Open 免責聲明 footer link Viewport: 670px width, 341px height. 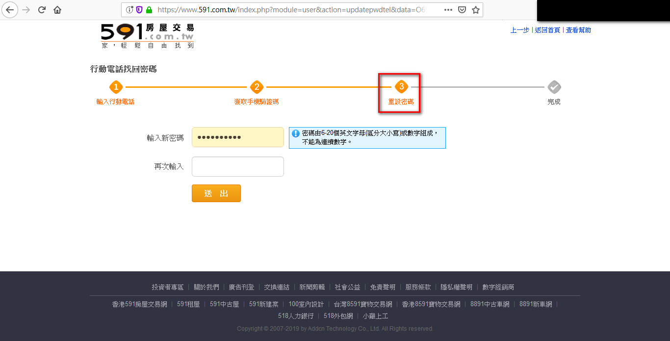383,287
